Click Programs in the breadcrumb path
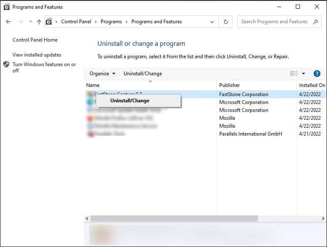Screen dimensions: 327x247 111,22
